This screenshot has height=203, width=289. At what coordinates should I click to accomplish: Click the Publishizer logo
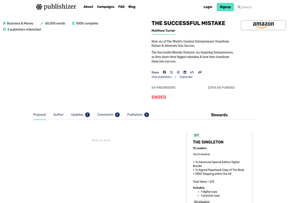click(x=56, y=7)
